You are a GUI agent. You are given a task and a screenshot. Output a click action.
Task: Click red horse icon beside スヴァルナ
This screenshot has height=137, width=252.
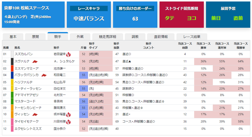[35, 62]
